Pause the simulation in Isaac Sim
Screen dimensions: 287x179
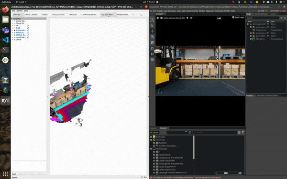point(152,54)
